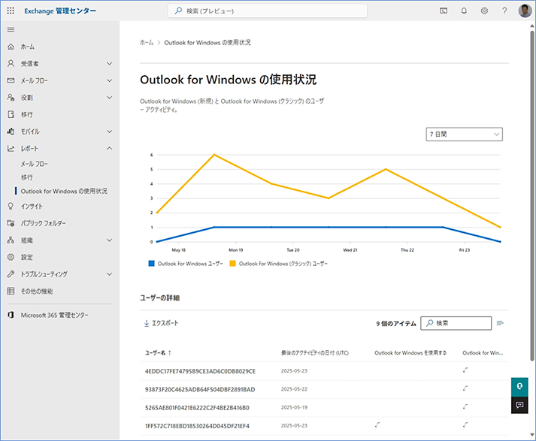Select user row 93873F20C4625ADB64F504DBF2891BAD
536x441 pixels.
[x=324, y=389]
